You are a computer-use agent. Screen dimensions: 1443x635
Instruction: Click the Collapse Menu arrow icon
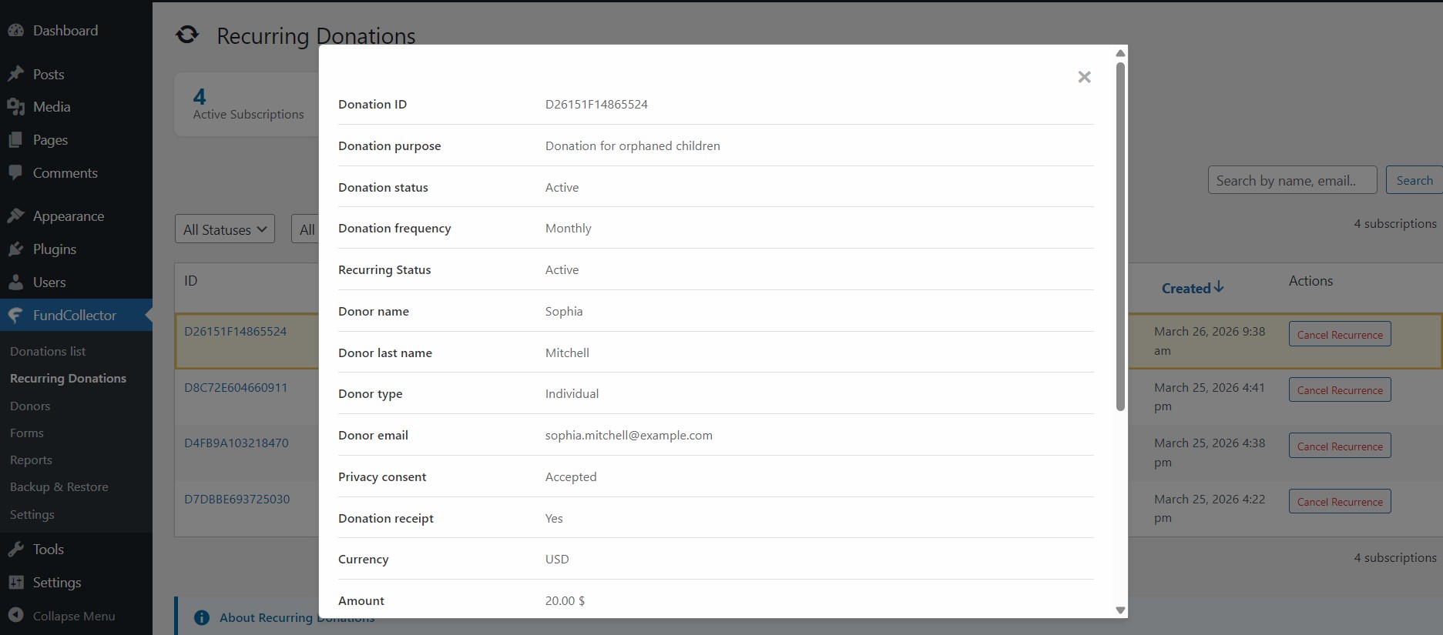[x=15, y=616]
